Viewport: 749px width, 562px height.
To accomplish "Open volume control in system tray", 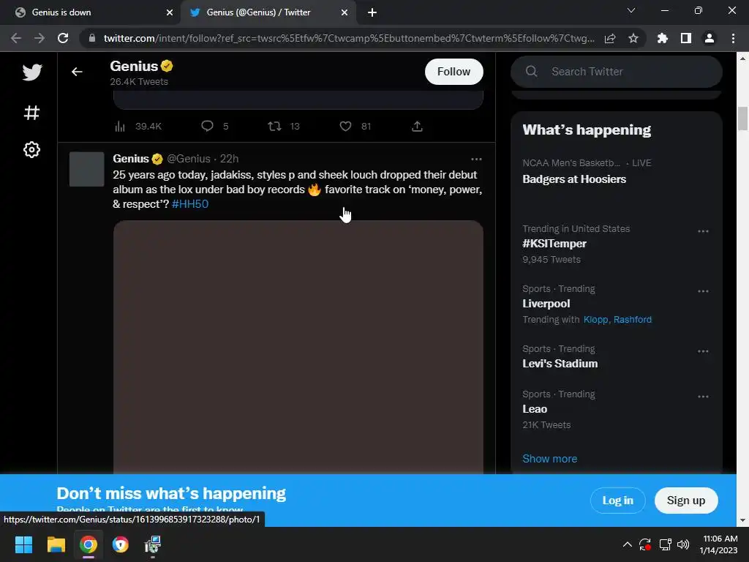I will (x=683, y=544).
